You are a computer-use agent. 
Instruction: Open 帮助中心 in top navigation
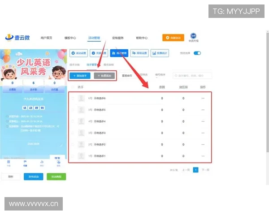(142, 38)
